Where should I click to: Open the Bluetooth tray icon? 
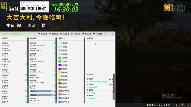(164, 105)
